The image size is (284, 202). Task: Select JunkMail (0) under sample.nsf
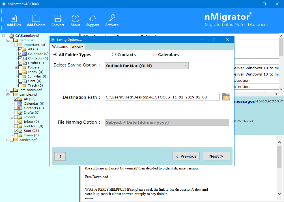(33, 126)
